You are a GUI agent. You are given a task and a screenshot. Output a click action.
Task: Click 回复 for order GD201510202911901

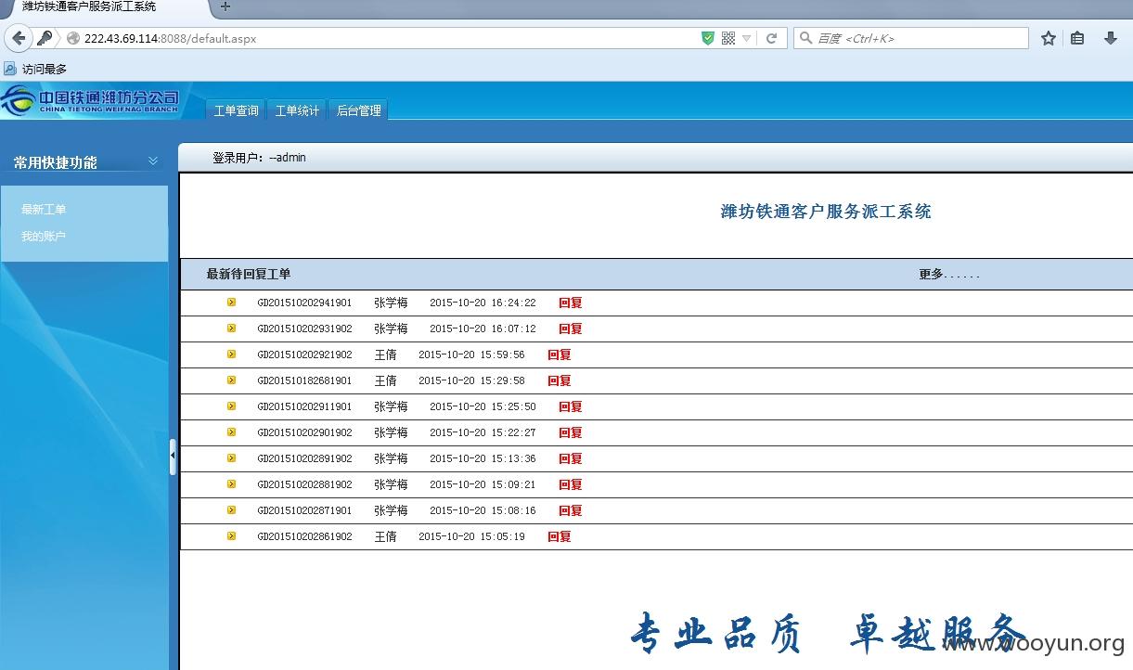tap(571, 406)
